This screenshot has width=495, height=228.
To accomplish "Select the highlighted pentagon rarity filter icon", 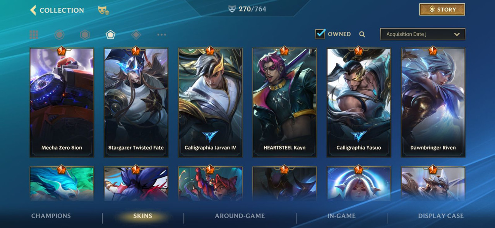I will click(x=110, y=35).
